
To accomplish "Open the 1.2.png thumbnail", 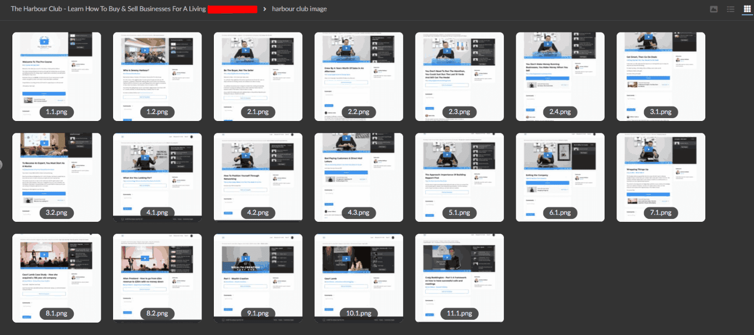I will (157, 76).
